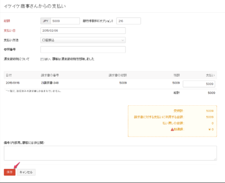Click invoice number Z請求書-348 in the table
This screenshot has width=225, height=183.
pyautogui.click(x=50, y=83)
